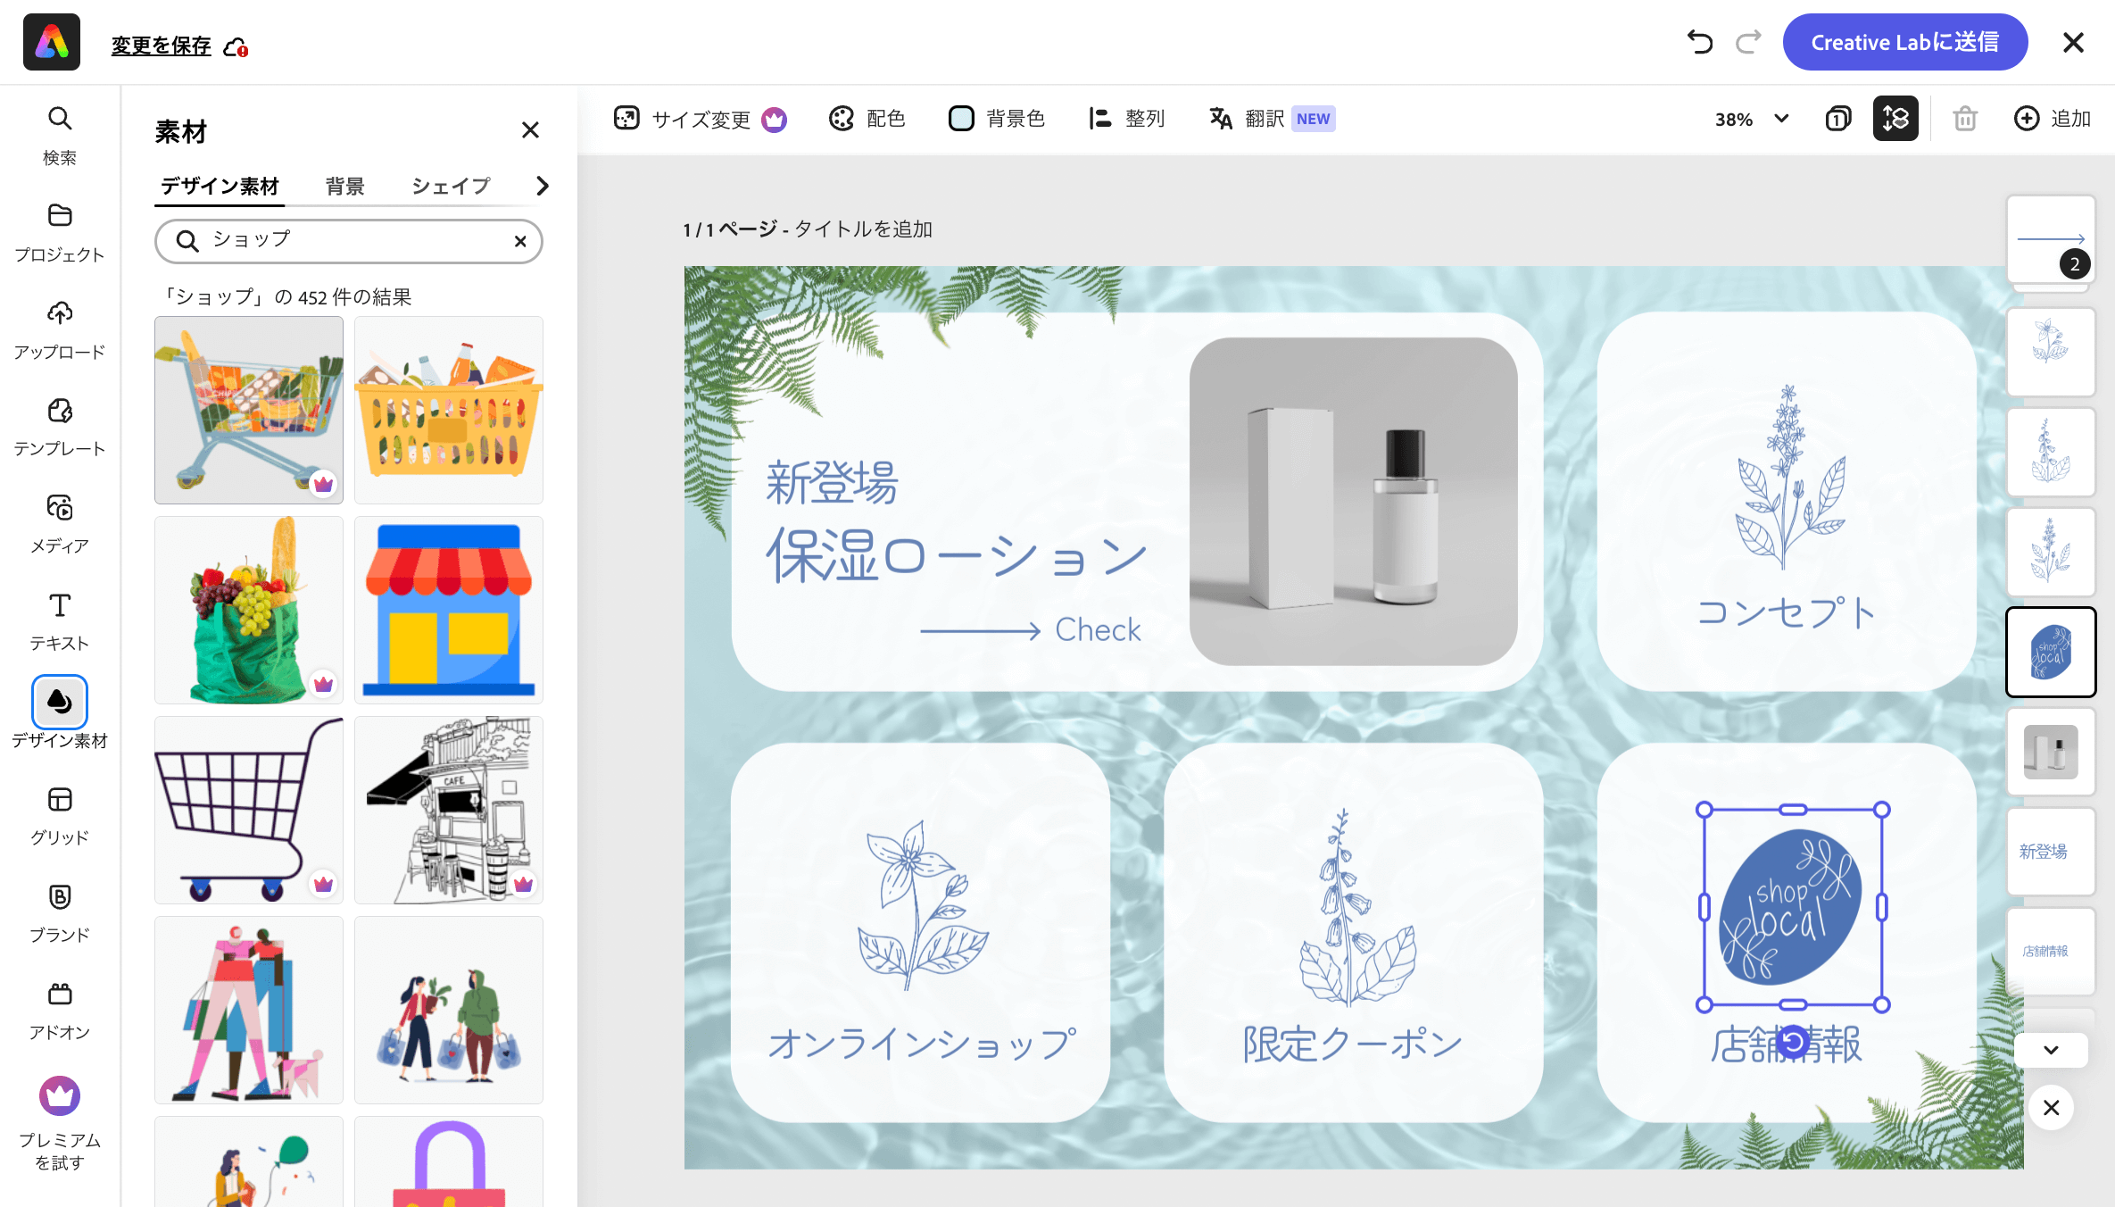The width and height of the screenshot is (2115, 1207).
Task: Click the undo arrow icon
Action: click(1699, 42)
